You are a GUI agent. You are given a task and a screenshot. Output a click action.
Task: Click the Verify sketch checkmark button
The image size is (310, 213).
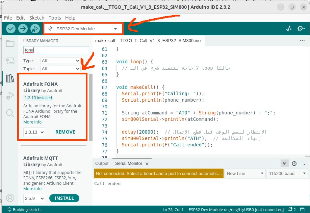(x=11, y=29)
